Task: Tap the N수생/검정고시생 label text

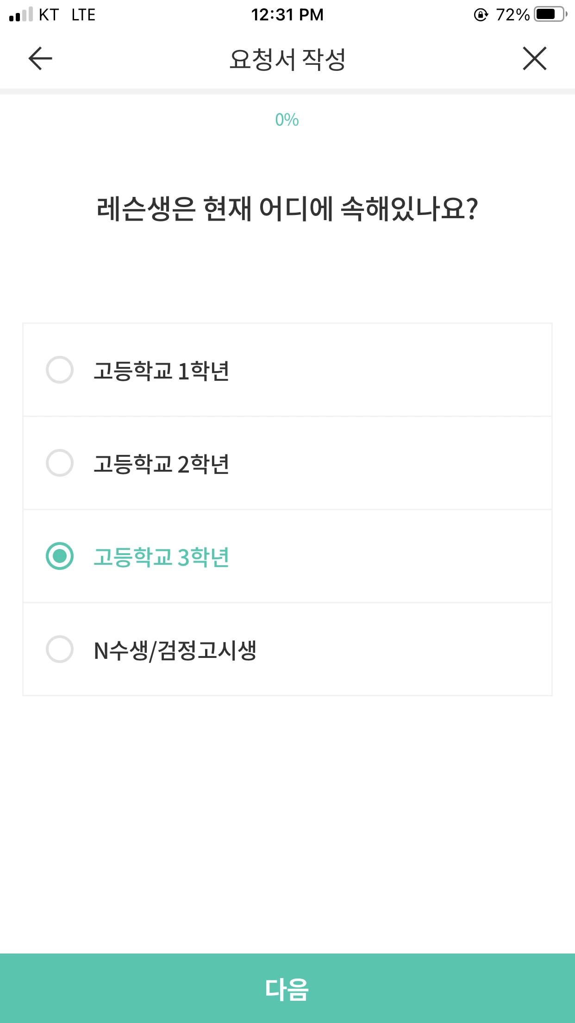Action: coord(175,650)
